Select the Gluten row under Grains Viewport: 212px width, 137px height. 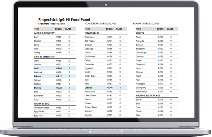coord(157,111)
